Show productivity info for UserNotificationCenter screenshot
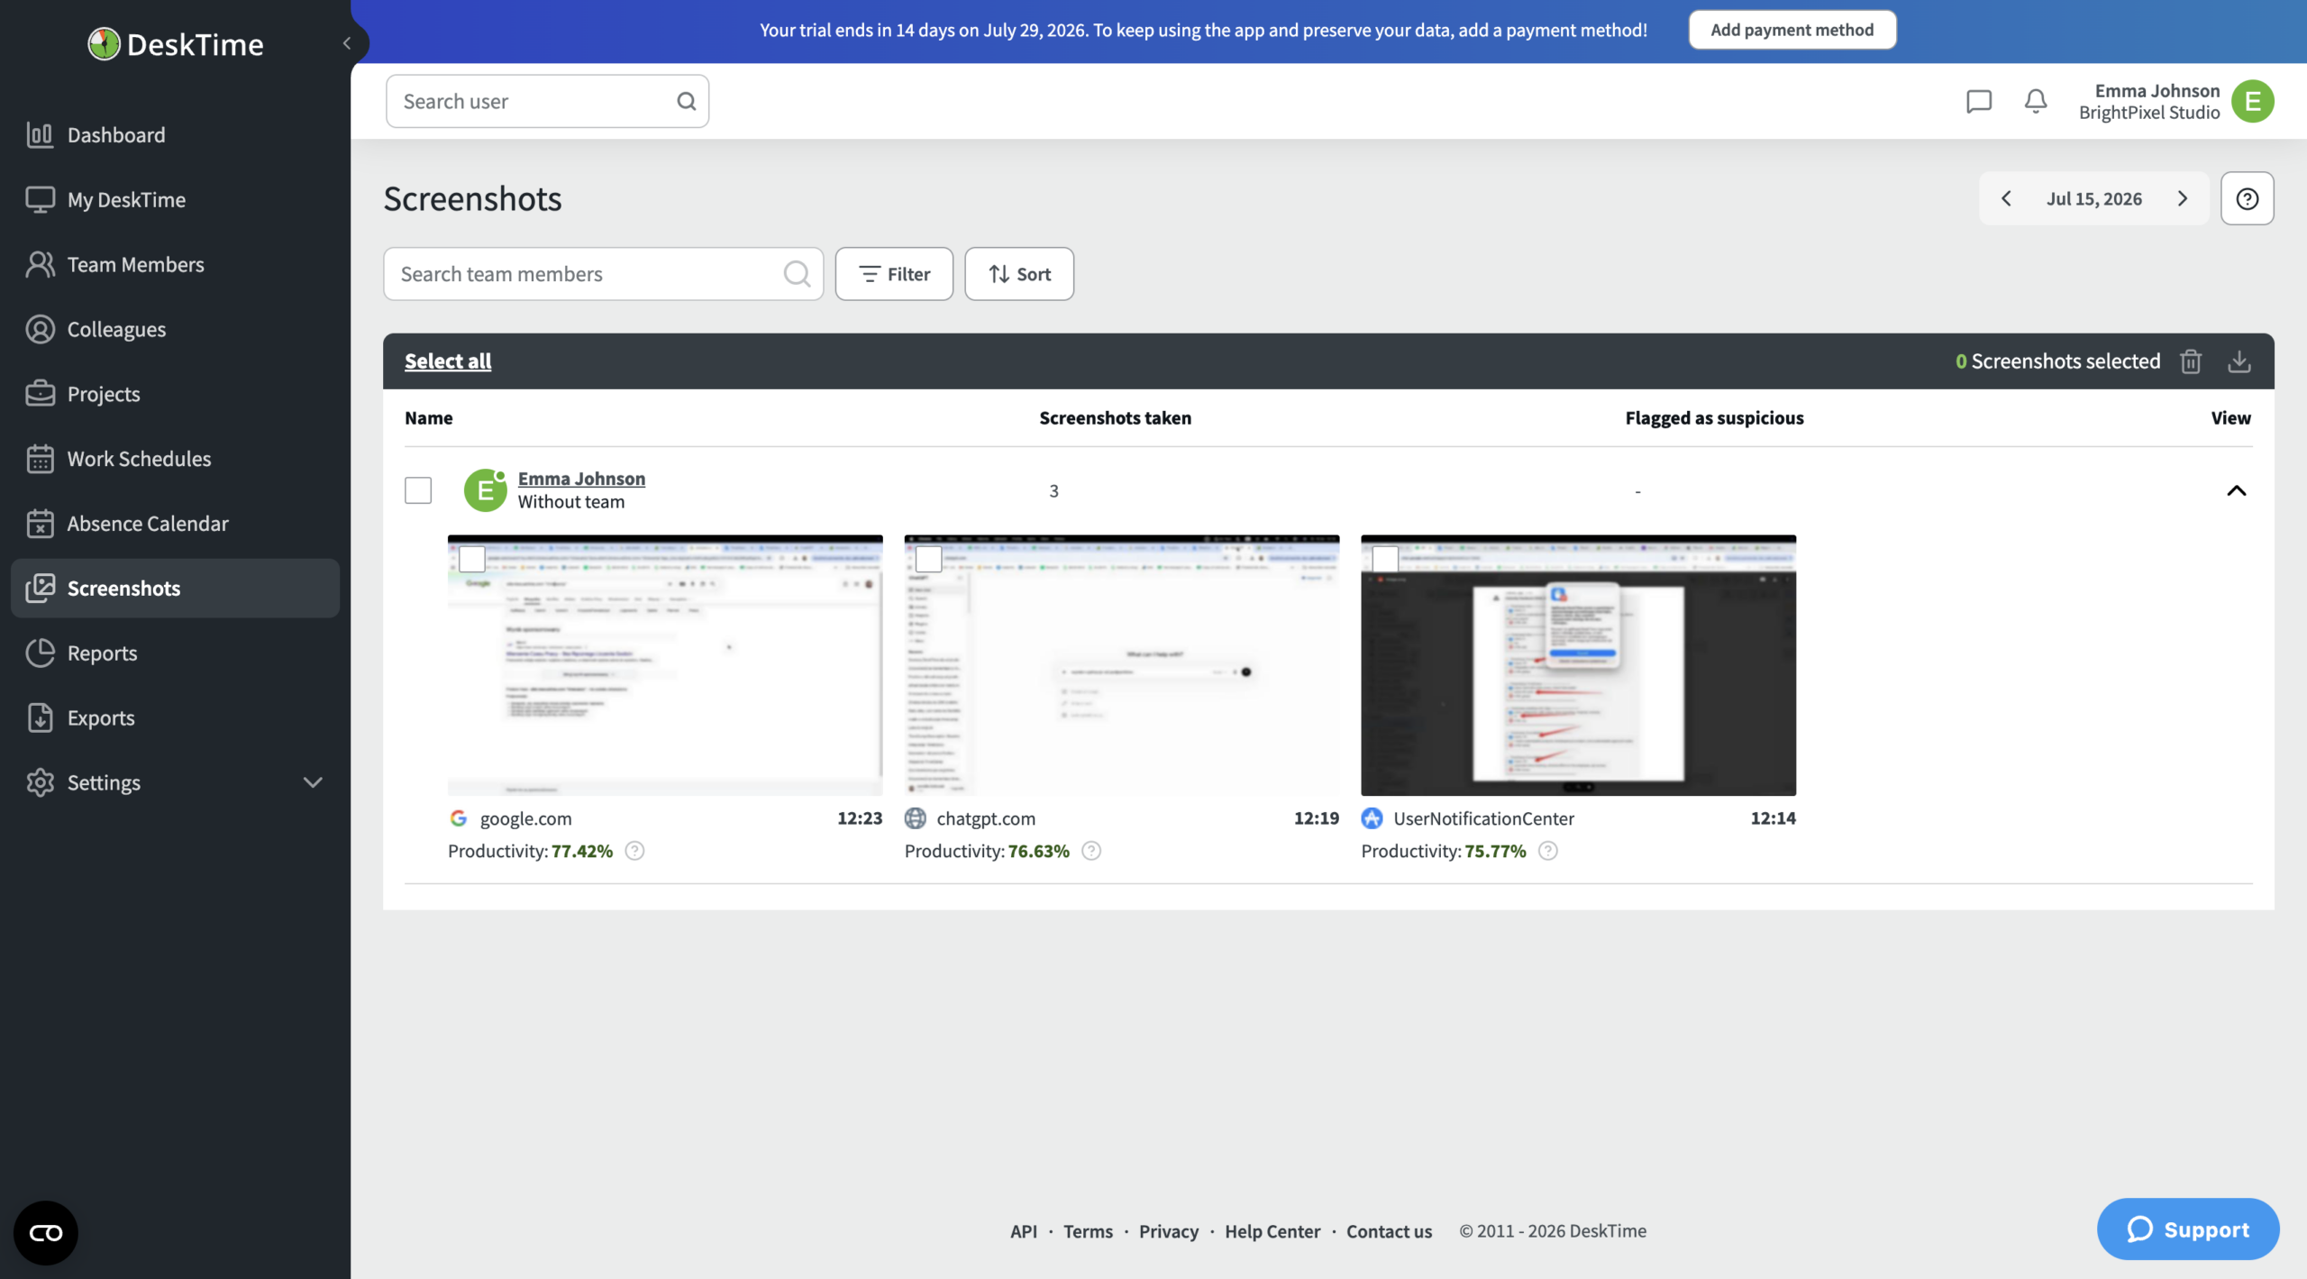The height and width of the screenshot is (1279, 2307). pyautogui.click(x=1548, y=851)
